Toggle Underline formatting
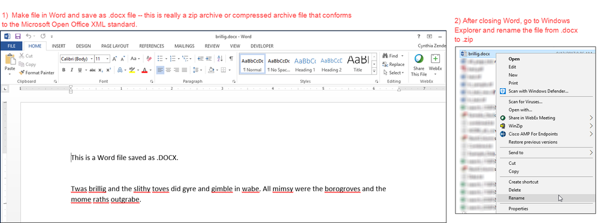Screen dimensions: 598x223 (x=80, y=70)
